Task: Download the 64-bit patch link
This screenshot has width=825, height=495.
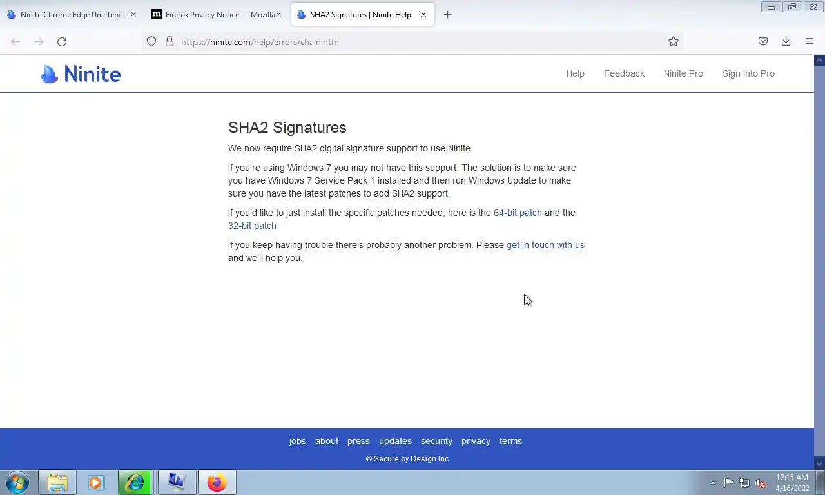Action: coord(518,213)
